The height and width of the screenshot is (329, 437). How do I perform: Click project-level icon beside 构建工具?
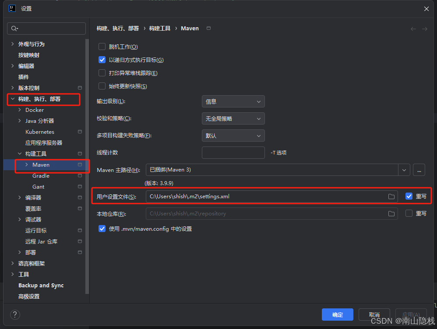(x=80, y=154)
